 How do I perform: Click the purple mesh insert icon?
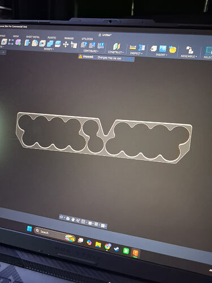pyautogui.click(x=18, y=42)
